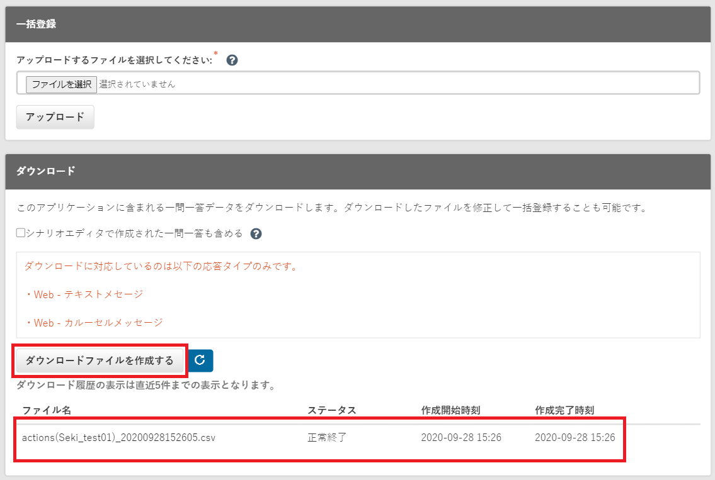This screenshot has height=480, width=715.
Task: Click the シナリオエディタ checkbox label text
Action: coord(134,233)
